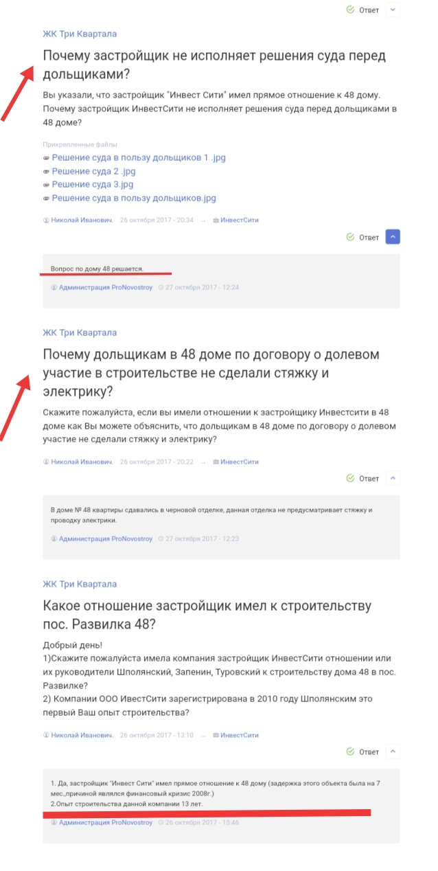This screenshot has width=438, height=871.
Task: Open attachment Решение суда в пользу дольщиков 1 .jpg
Action: (139, 157)
